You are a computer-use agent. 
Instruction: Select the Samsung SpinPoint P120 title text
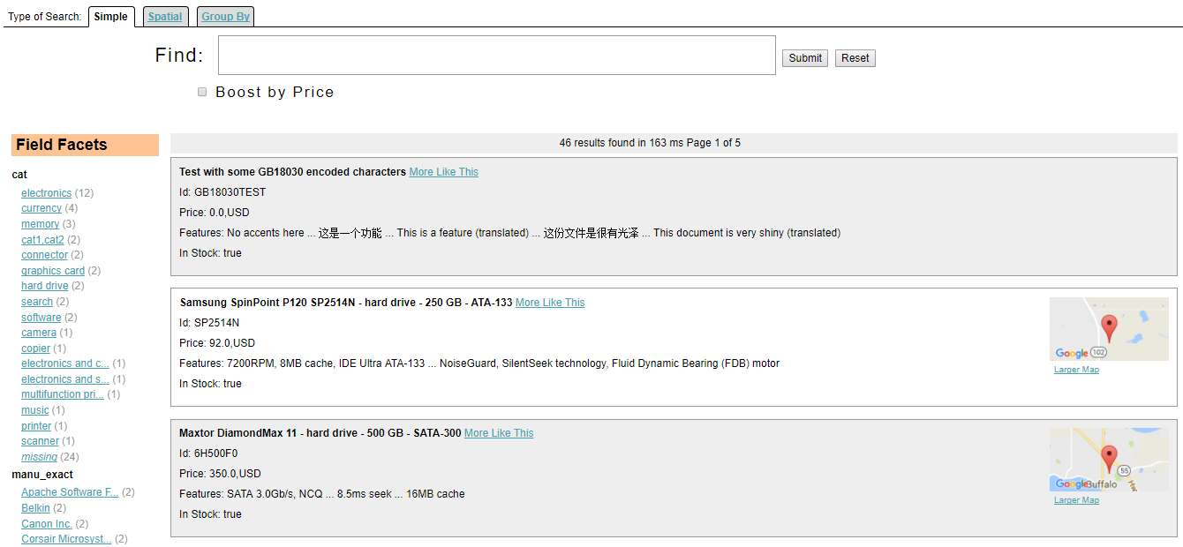click(x=346, y=303)
